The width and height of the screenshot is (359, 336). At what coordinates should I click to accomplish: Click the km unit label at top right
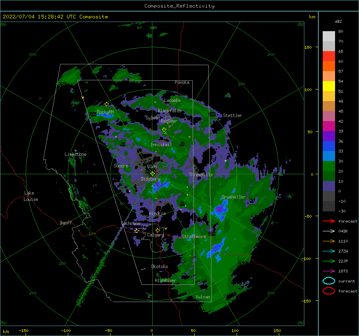312,17
